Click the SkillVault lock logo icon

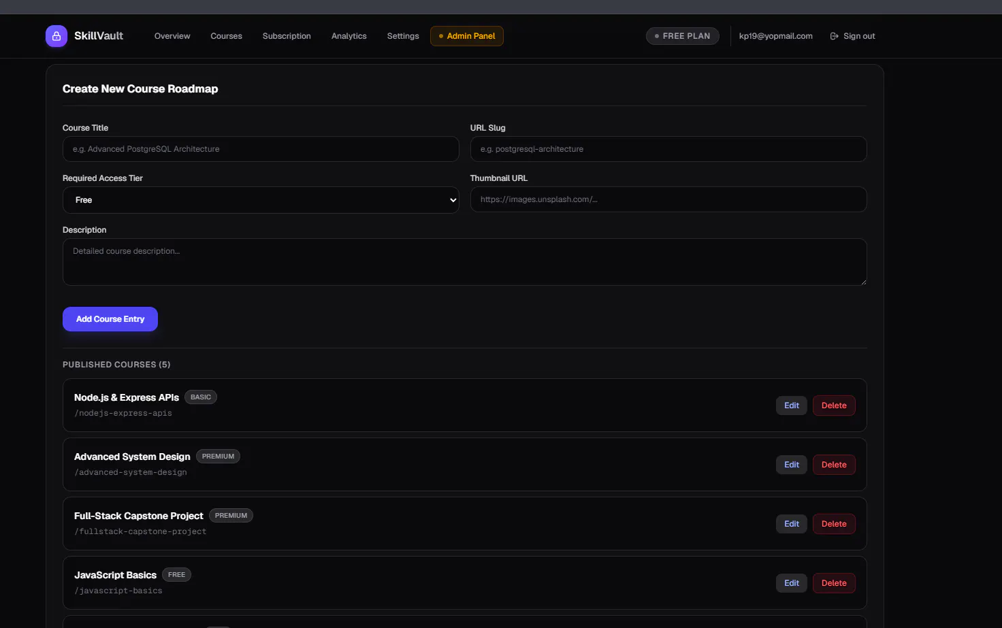(56, 36)
